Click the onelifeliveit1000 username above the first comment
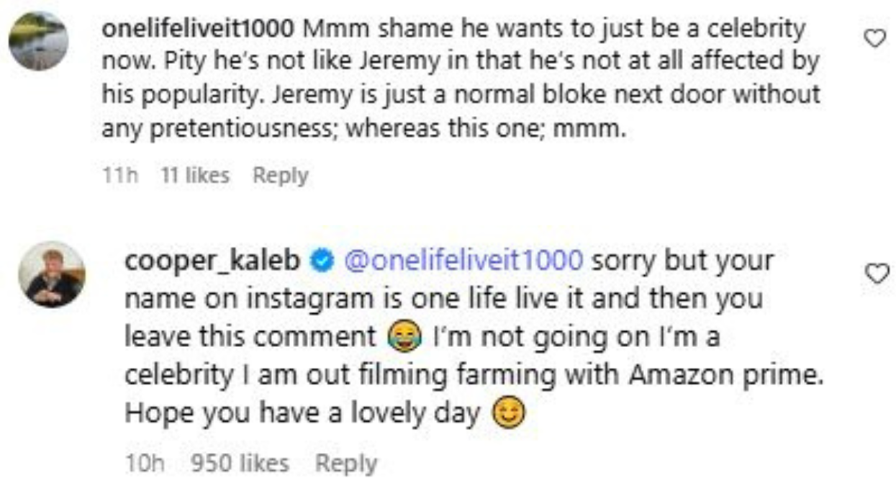Image resolution: width=896 pixels, height=504 pixels. pos(197,30)
